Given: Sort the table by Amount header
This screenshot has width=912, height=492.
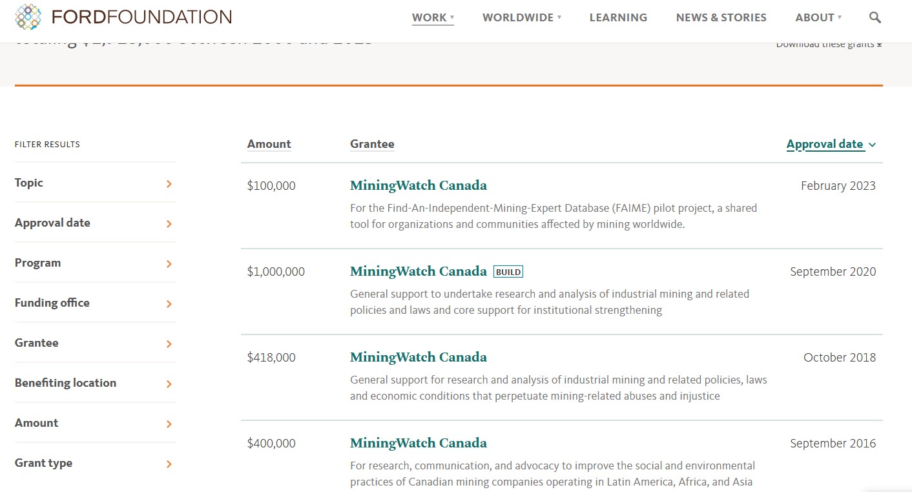Looking at the screenshot, I should click(x=269, y=145).
